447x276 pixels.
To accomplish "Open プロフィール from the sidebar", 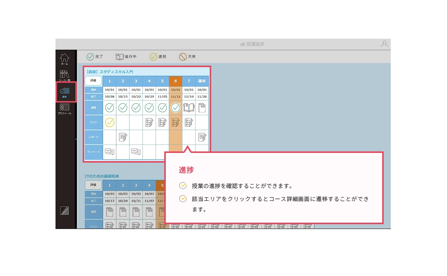I will [x=64, y=108].
